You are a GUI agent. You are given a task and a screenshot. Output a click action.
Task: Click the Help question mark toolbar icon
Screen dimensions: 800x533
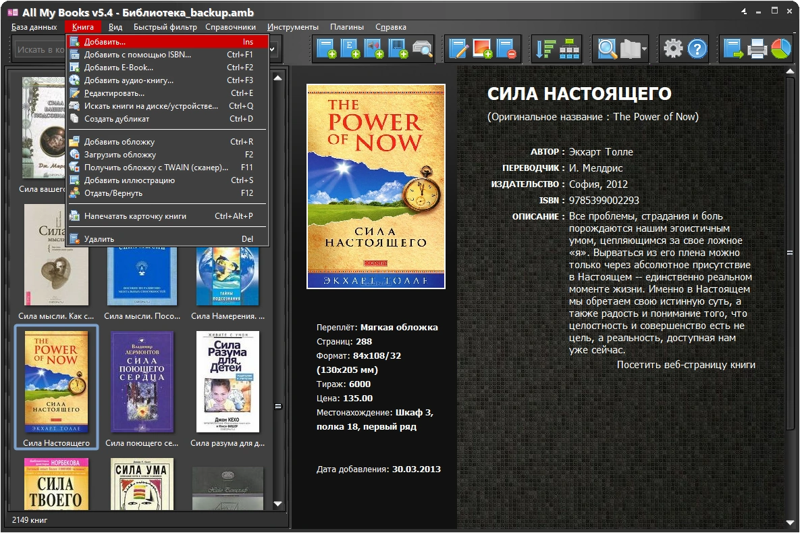pos(697,49)
